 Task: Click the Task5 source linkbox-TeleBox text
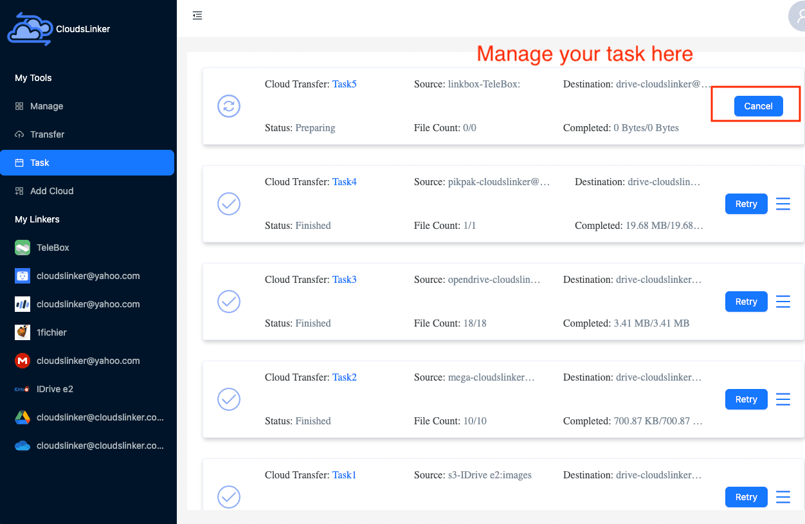pyautogui.click(x=484, y=84)
